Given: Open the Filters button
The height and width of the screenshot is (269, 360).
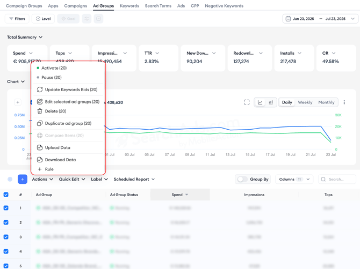Looking at the screenshot, I should (x=17, y=19).
